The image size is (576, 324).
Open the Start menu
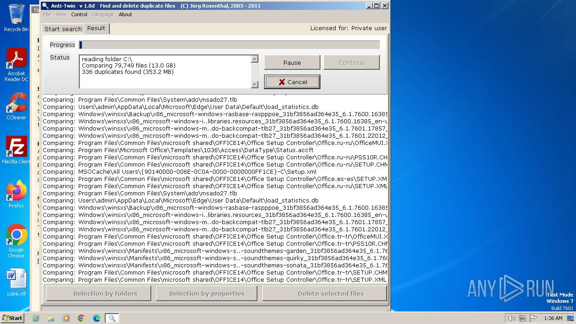coord(12,318)
